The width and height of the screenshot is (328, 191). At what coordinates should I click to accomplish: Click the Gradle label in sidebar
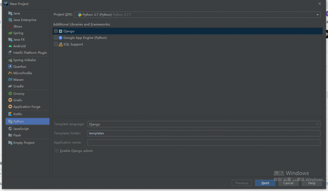18,86
